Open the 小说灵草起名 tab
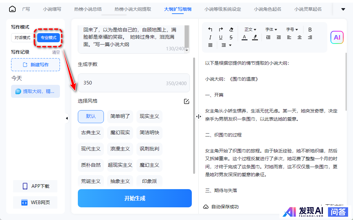Image resolution: width=353 pixels, height=220 pixels. (x=308, y=9)
